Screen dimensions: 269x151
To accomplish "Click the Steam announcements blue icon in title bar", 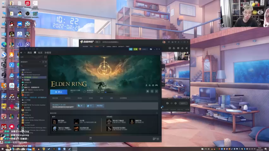I will coord(131,49).
